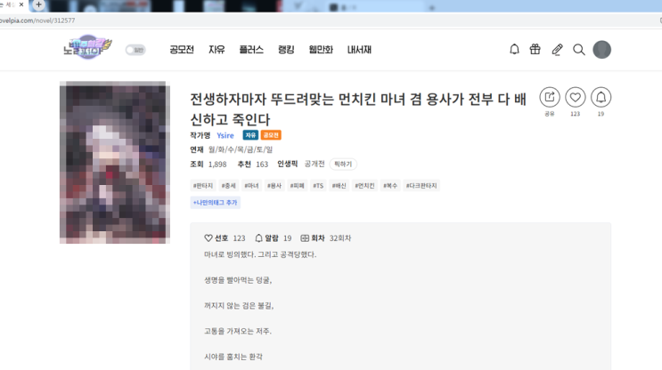The image size is (662, 370).
Task: Click the blue 자유 badge
Action: tap(250, 135)
